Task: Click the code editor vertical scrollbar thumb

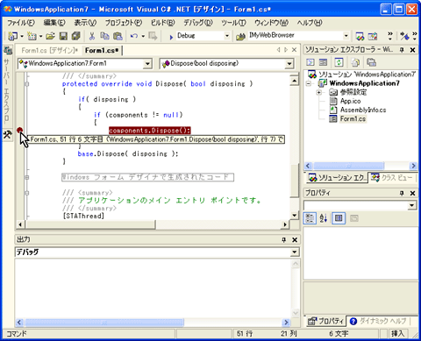Action: tap(295, 181)
